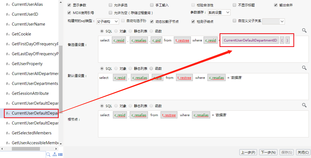311x158 pixels.
Task: Click the Fx icon beside CurrentUserDepartments
Action: [8, 84]
